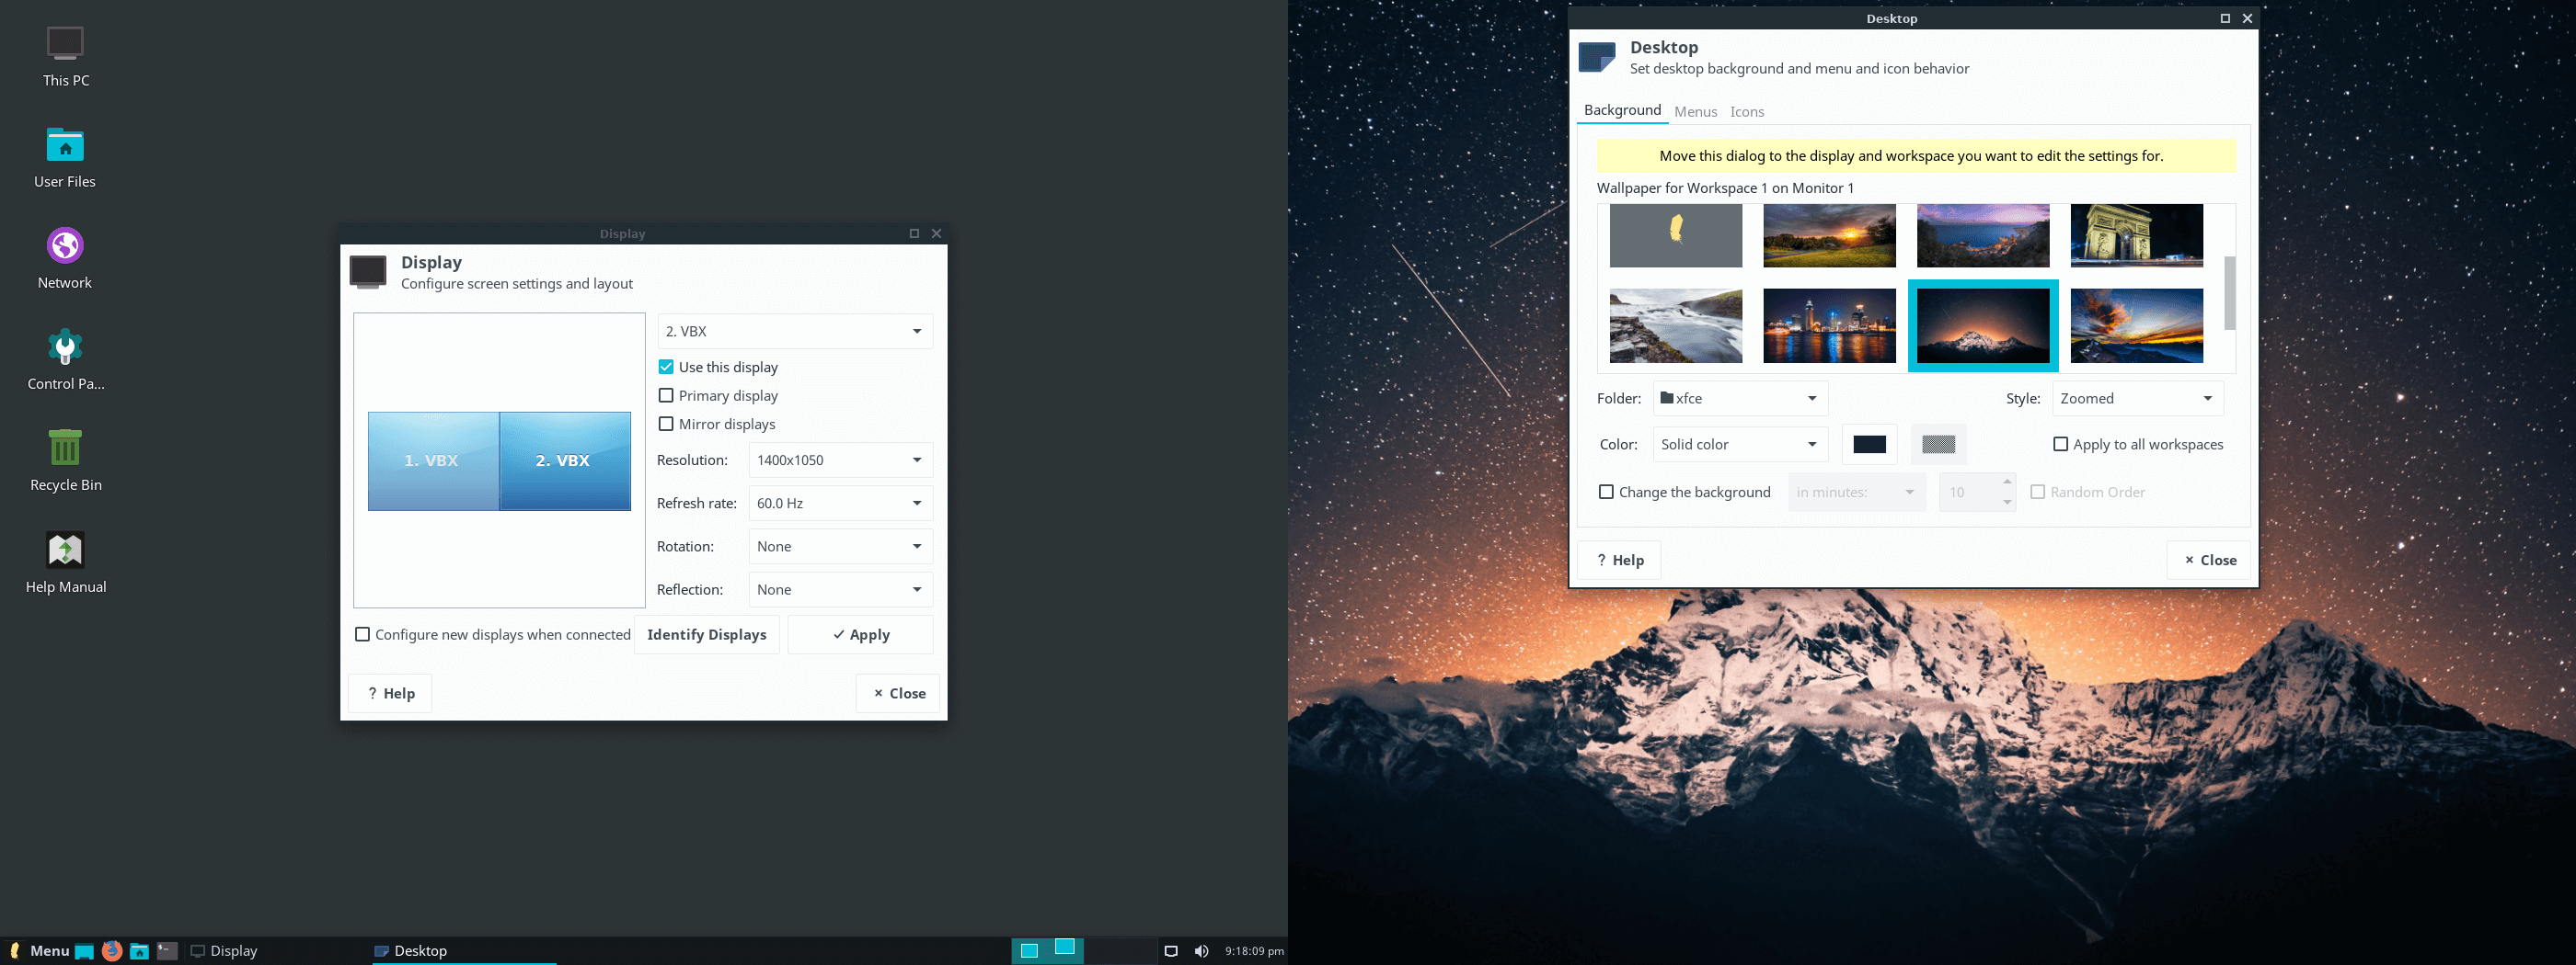Toggle the Mirror displays checkbox
This screenshot has height=965, width=2576.
pos(666,425)
